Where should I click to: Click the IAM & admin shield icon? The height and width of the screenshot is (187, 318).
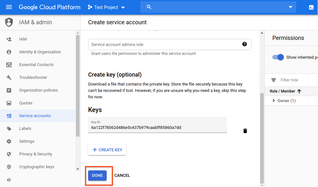[9, 22]
